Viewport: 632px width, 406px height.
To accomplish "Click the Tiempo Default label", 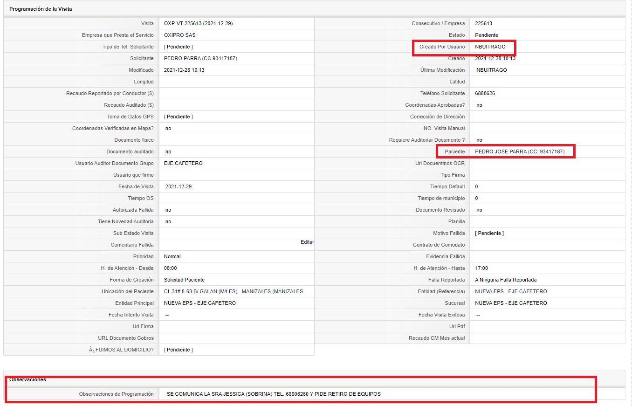I will [x=447, y=186].
